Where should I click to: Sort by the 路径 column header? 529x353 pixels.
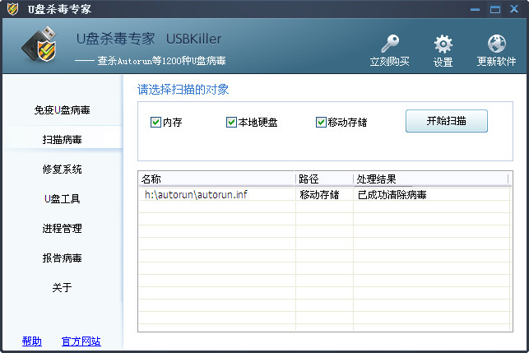324,179
